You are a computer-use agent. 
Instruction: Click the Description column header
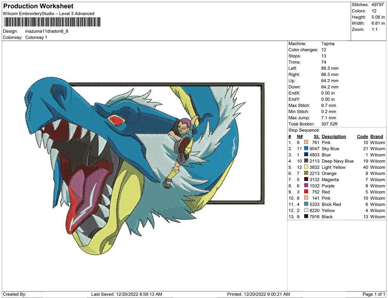(x=334, y=136)
